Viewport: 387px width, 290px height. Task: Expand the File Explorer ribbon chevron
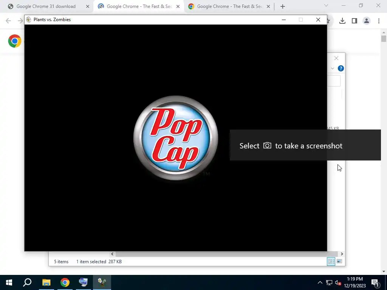point(333,68)
